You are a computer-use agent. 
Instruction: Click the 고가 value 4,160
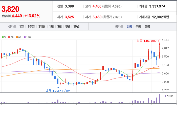[x=97, y=6]
